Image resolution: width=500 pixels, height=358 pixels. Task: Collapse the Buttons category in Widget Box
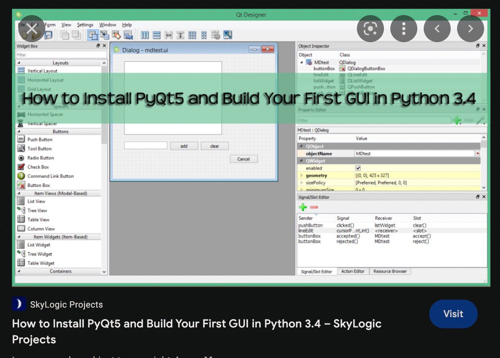(19, 131)
